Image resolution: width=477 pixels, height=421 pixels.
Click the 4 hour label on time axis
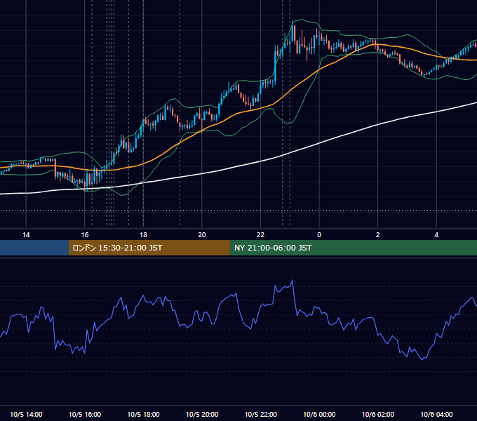(x=436, y=235)
